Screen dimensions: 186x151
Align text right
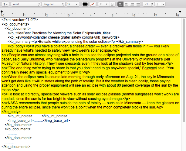point(132,4)
